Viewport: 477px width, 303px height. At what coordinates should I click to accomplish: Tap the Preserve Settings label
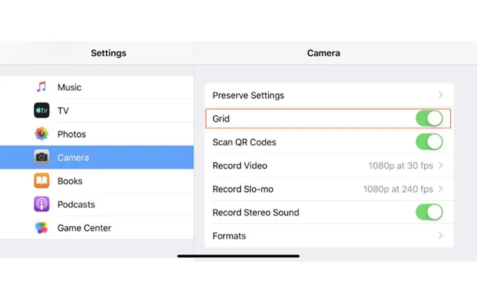pos(248,95)
